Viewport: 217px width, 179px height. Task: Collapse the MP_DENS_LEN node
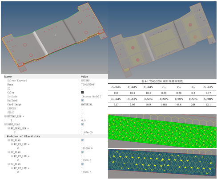click(9, 128)
